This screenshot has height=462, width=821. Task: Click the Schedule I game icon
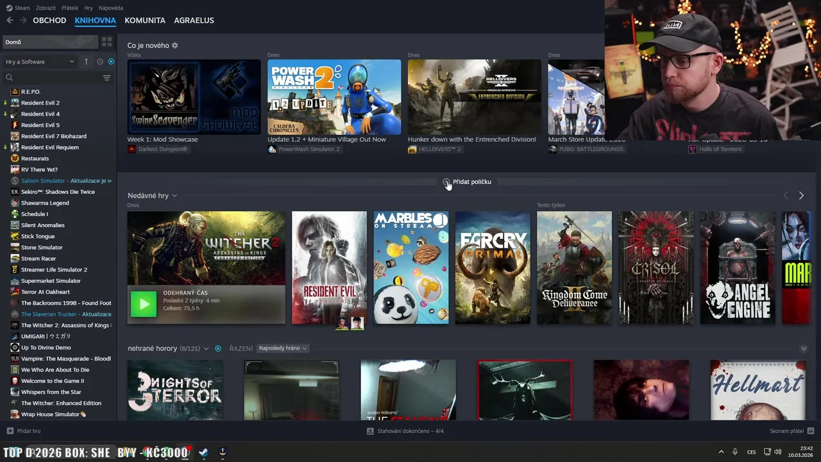click(15, 214)
